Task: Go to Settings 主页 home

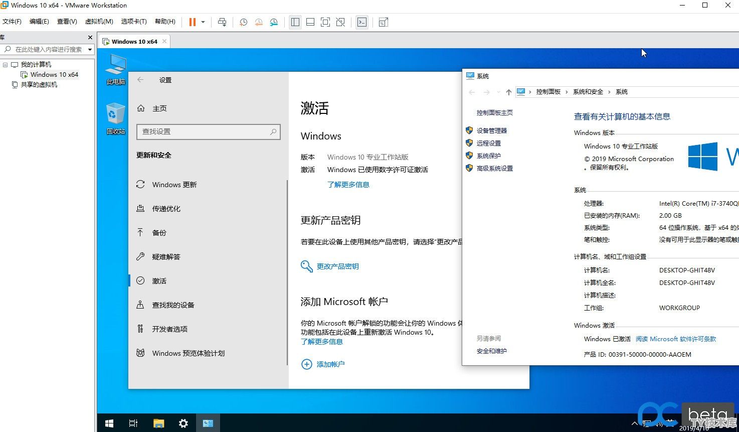Action: pos(159,108)
